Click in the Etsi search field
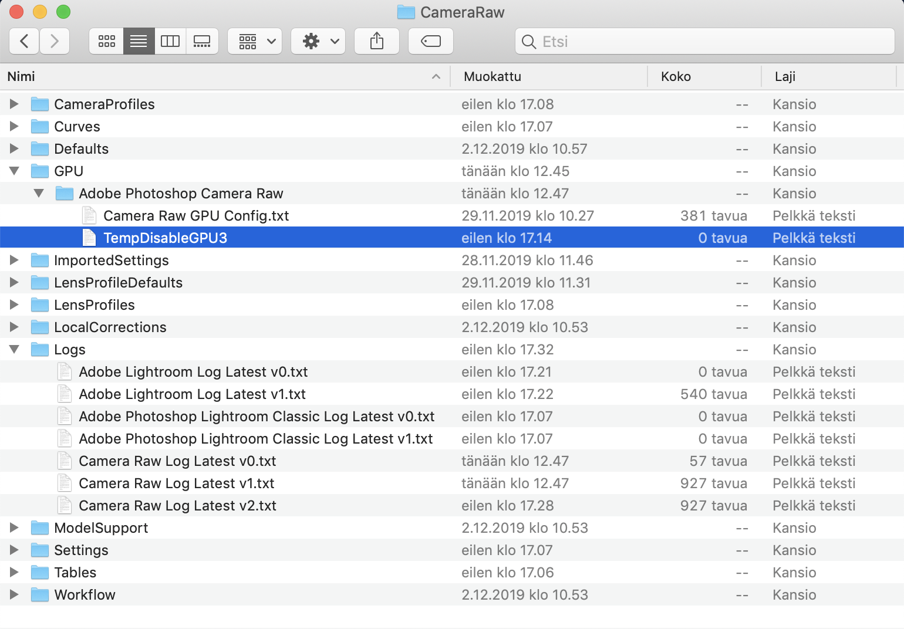The width and height of the screenshot is (904, 629). click(x=704, y=41)
